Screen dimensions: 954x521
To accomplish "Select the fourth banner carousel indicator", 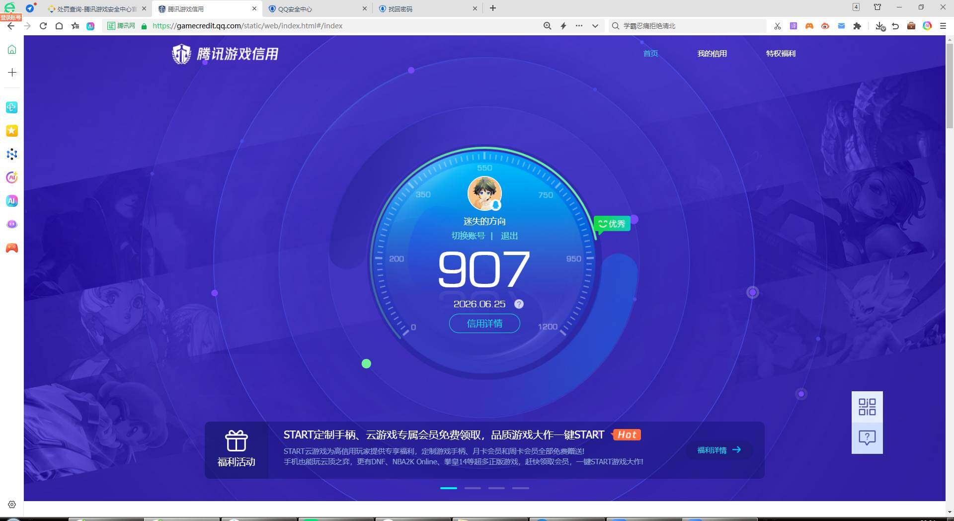I will point(520,488).
